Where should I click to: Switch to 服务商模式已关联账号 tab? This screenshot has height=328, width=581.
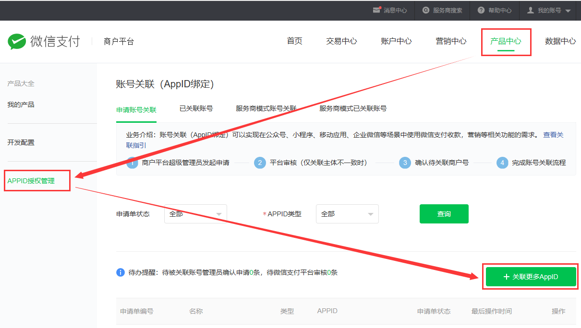pyautogui.click(x=353, y=108)
